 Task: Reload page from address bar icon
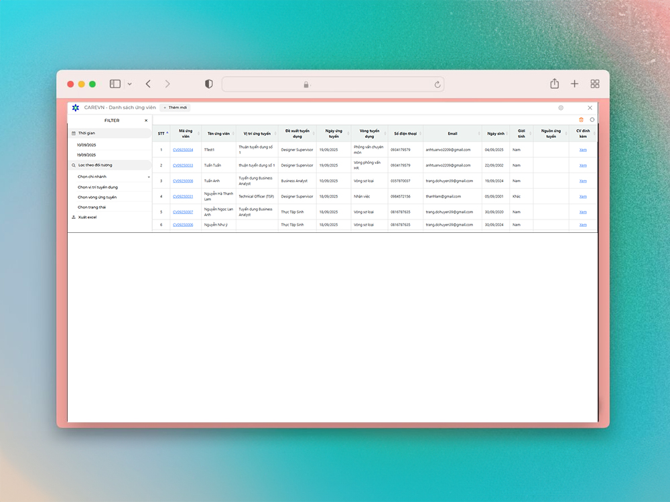(x=438, y=84)
